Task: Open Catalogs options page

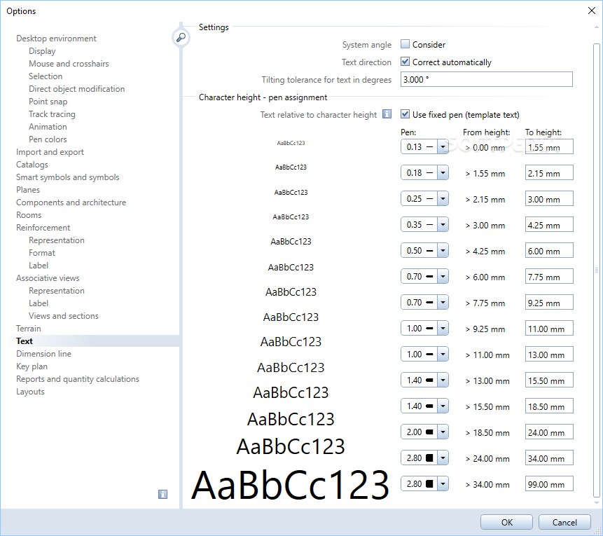Action: 32,164
